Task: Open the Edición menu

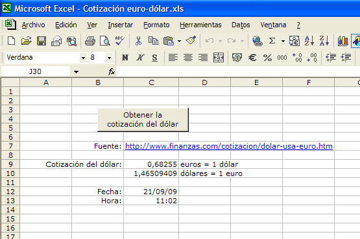Action: 66,25
